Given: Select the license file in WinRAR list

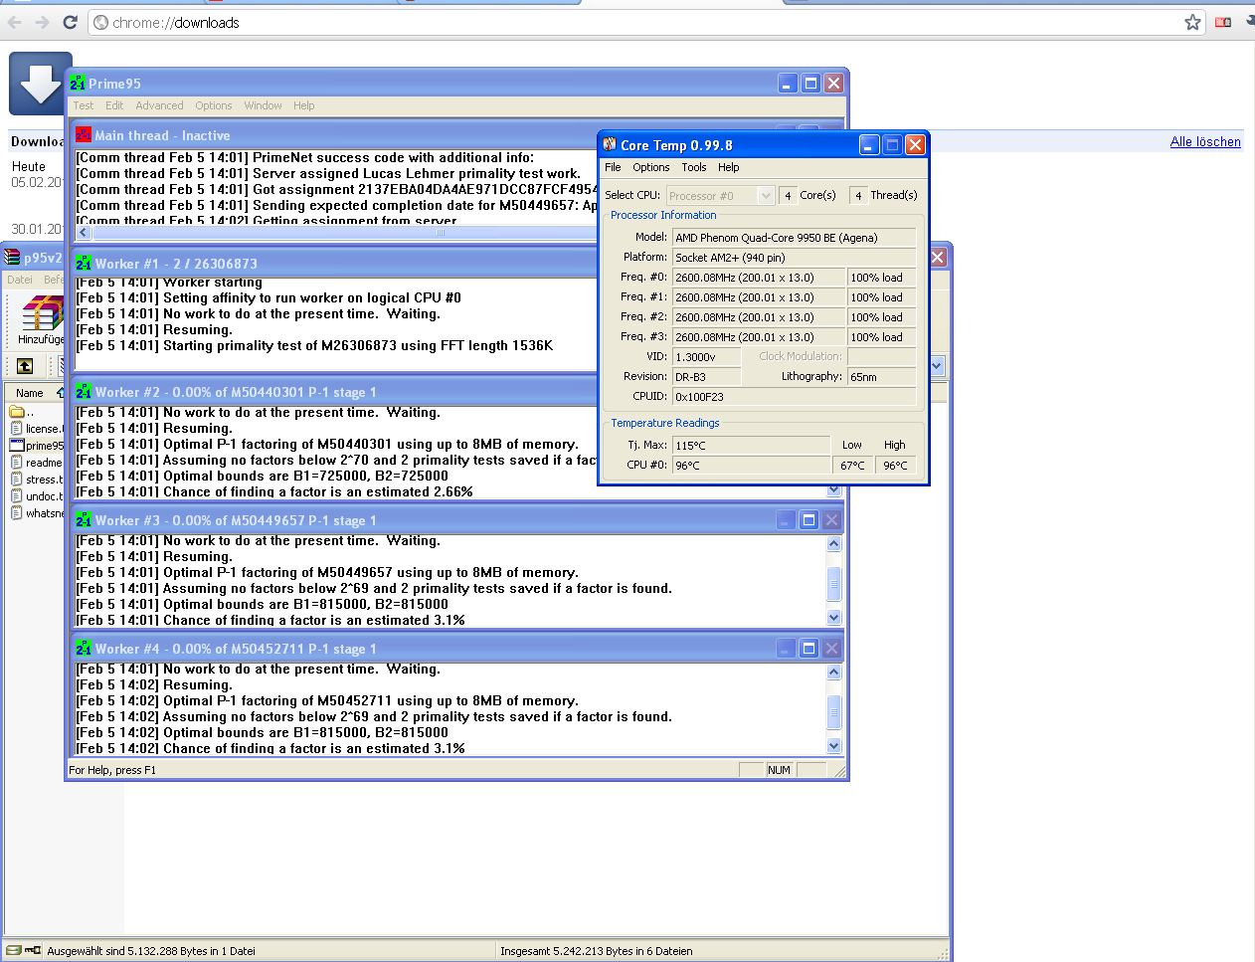Looking at the screenshot, I should pos(37,429).
